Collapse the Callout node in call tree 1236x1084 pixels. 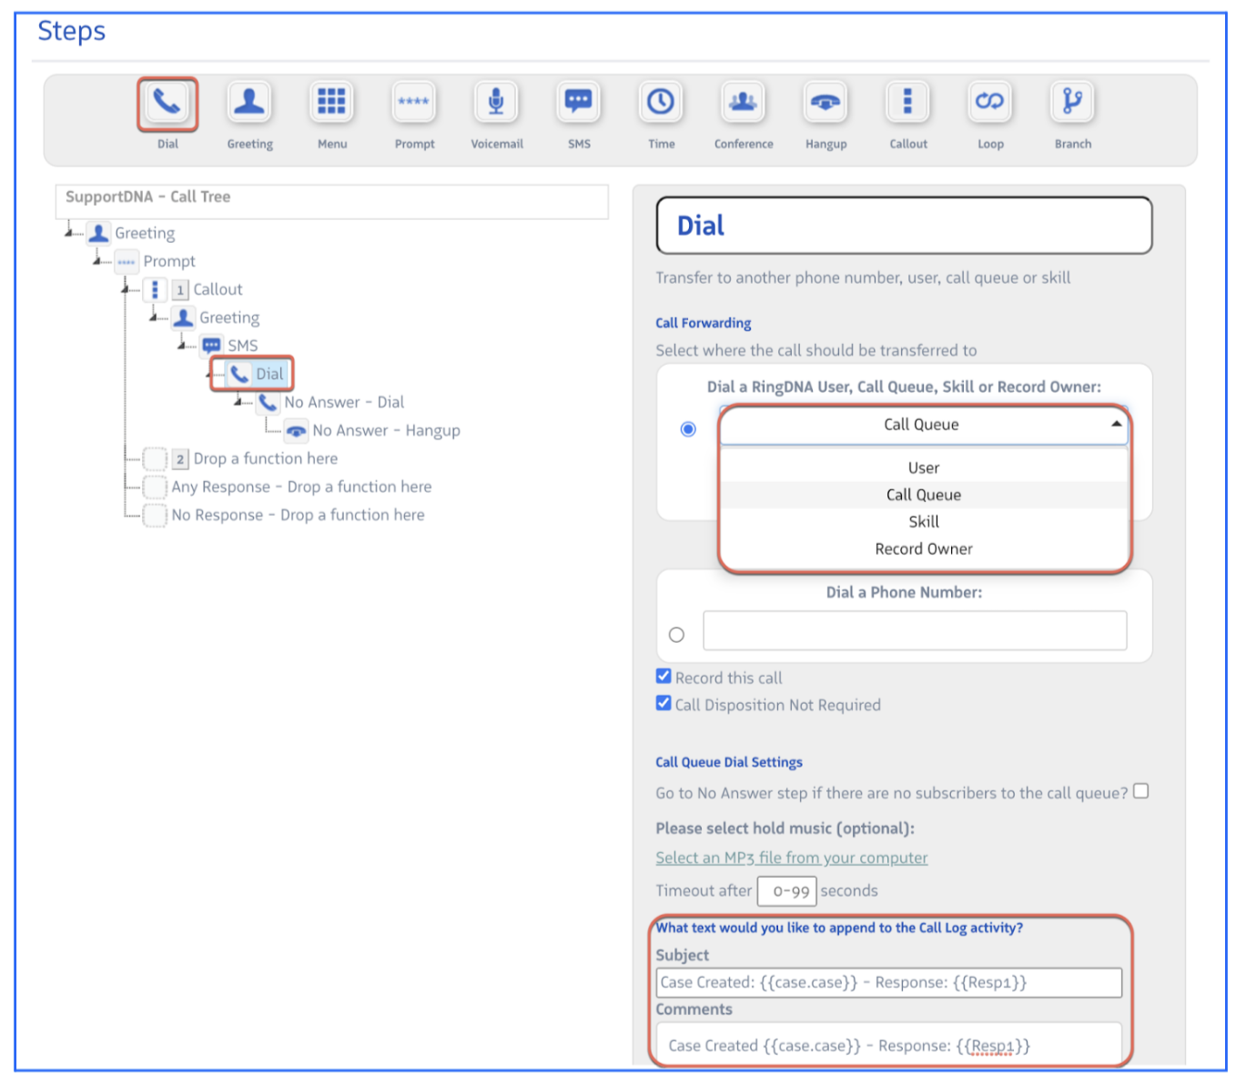click(x=127, y=290)
